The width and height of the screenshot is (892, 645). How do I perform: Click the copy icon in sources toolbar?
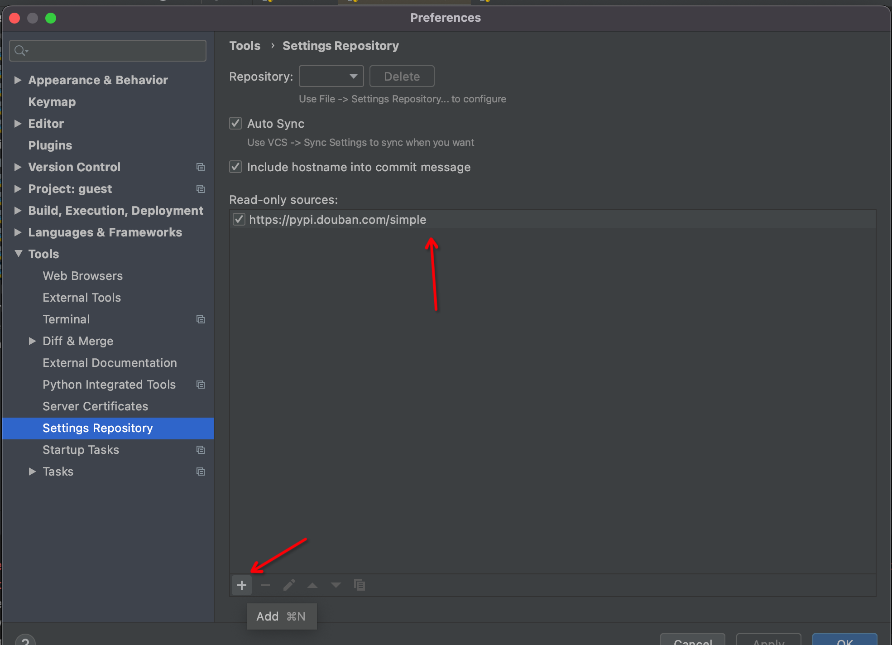(360, 585)
